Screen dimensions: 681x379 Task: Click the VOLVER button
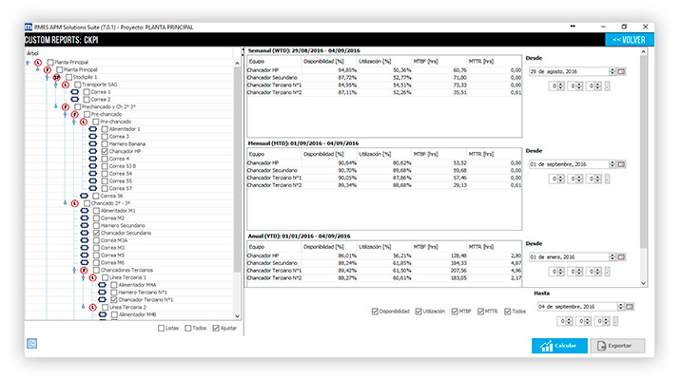pos(630,40)
